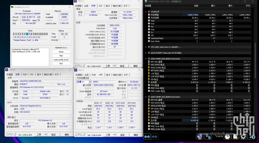Click HWiNFO expand-layout arrows icon
The width and height of the screenshot is (259, 143).
[147, 137]
